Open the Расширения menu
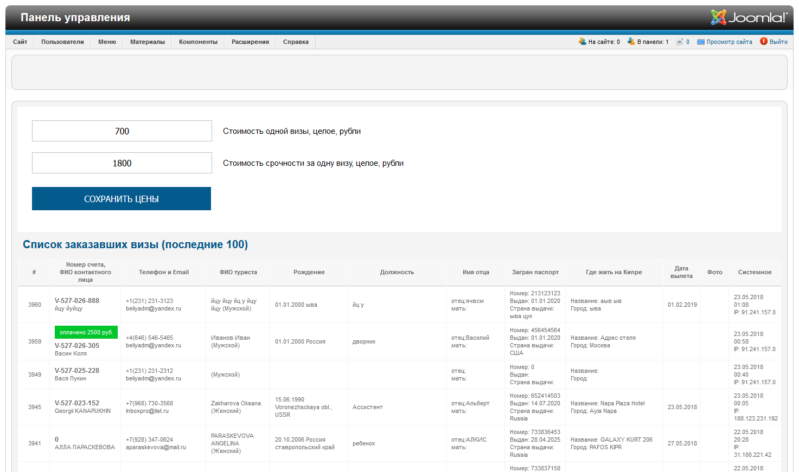Screen dimensions: 799x472 coord(250,42)
